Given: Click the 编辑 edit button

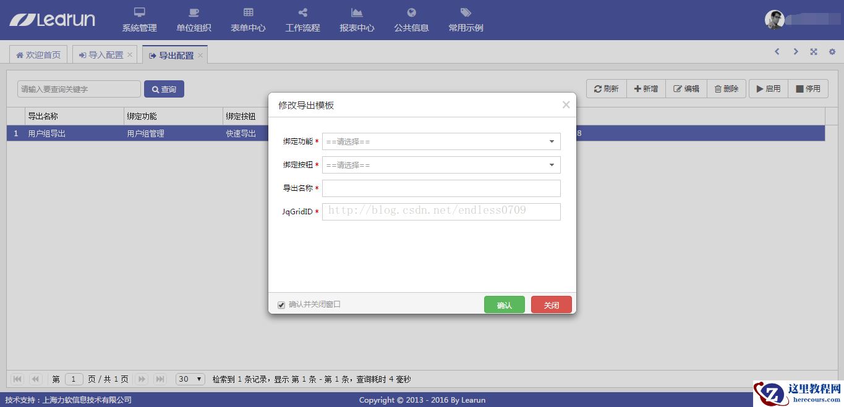Looking at the screenshot, I should (686, 89).
